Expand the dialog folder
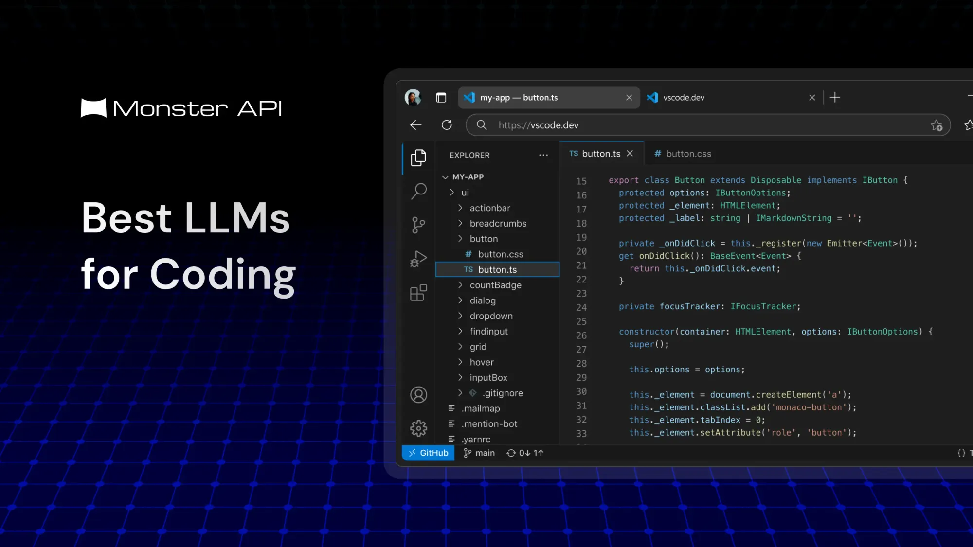The width and height of the screenshot is (973, 547). 497,300
